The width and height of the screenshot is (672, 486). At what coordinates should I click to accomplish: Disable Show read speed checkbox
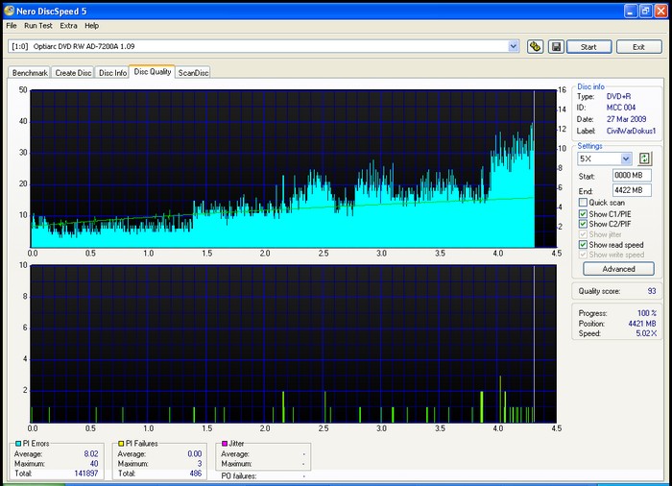click(583, 245)
